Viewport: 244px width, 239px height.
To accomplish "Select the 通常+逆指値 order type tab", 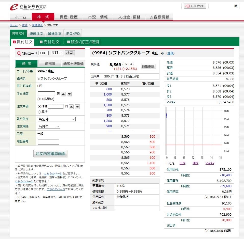I will tap(73, 63).
